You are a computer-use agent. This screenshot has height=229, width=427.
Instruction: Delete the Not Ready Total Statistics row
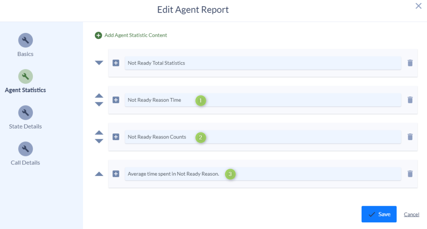(410, 63)
